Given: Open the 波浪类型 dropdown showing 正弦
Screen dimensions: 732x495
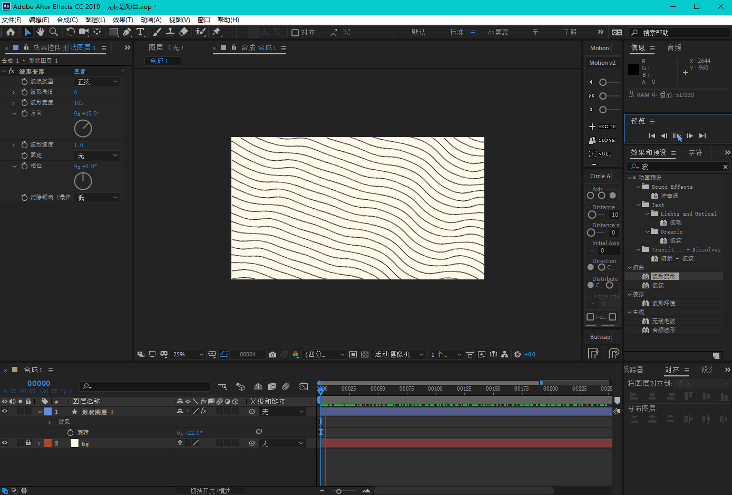Looking at the screenshot, I should click(97, 82).
